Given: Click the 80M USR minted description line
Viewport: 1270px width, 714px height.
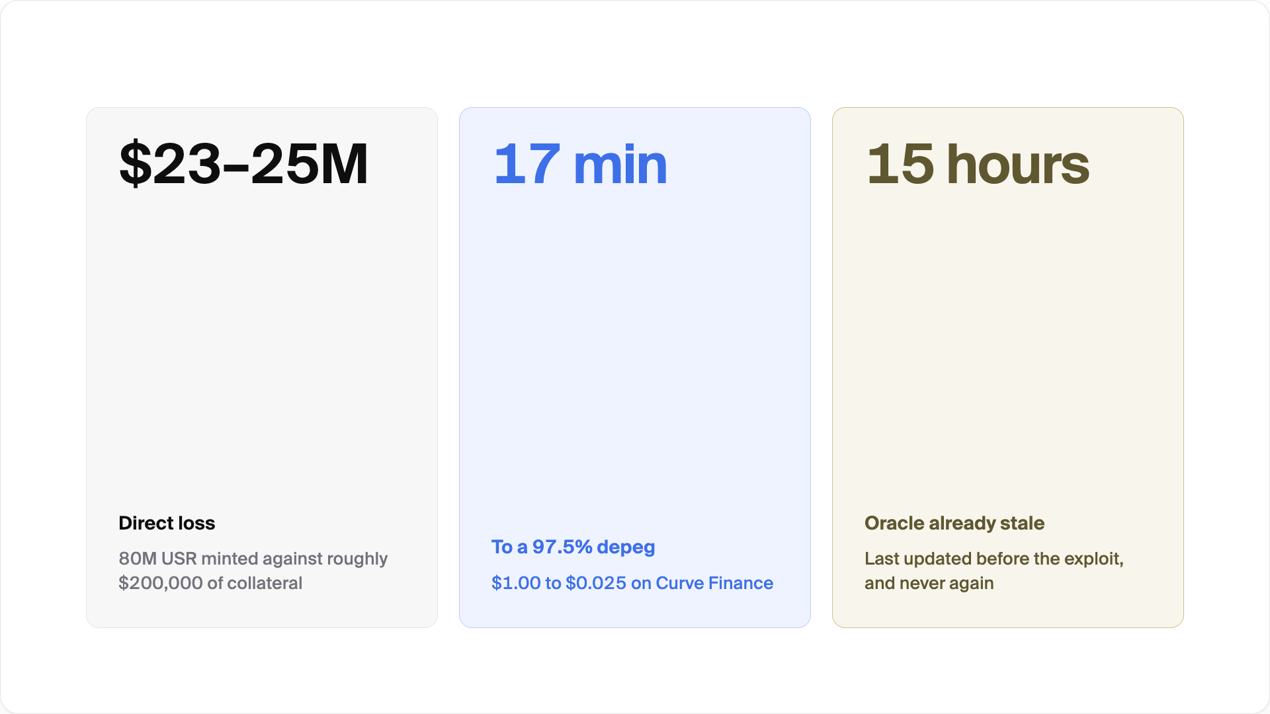Looking at the screenshot, I should 253,559.
